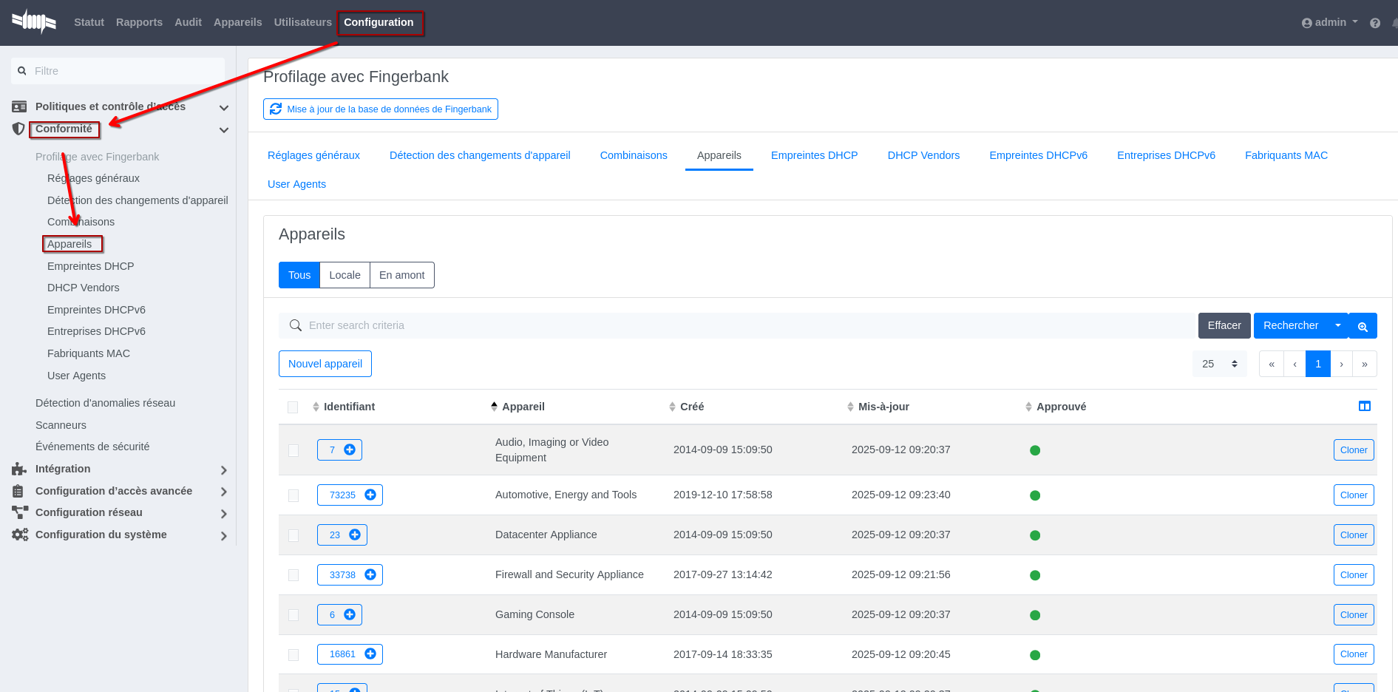Click the sidebar Filtre input field
Image resolution: width=1398 pixels, height=692 pixels.
click(118, 71)
